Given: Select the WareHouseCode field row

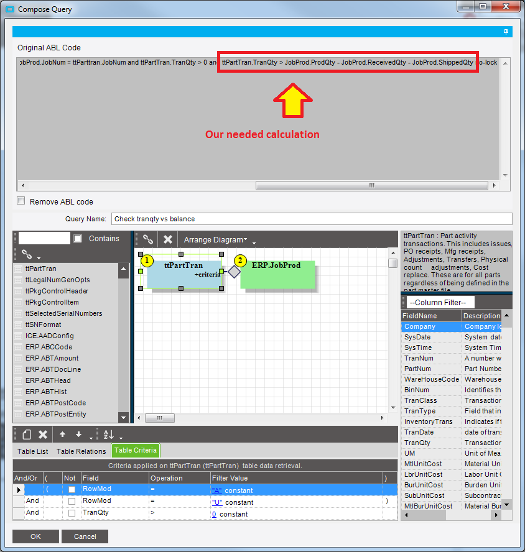Looking at the screenshot, I should [x=452, y=379].
